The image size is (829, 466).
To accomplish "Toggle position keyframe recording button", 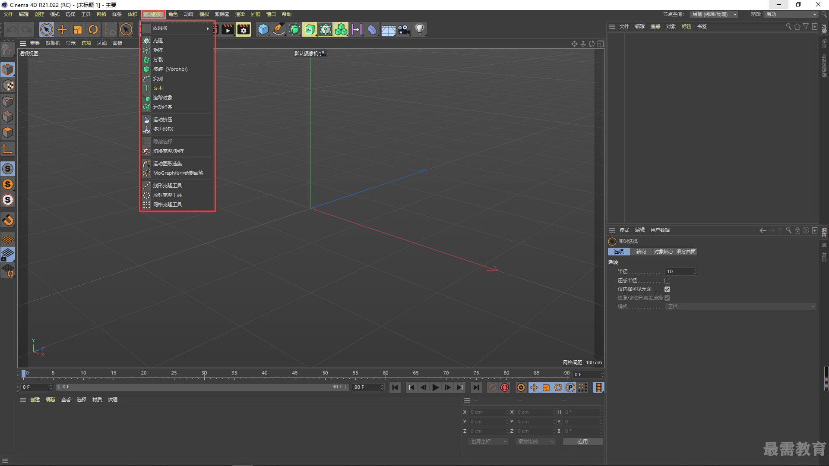I will click(534, 387).
